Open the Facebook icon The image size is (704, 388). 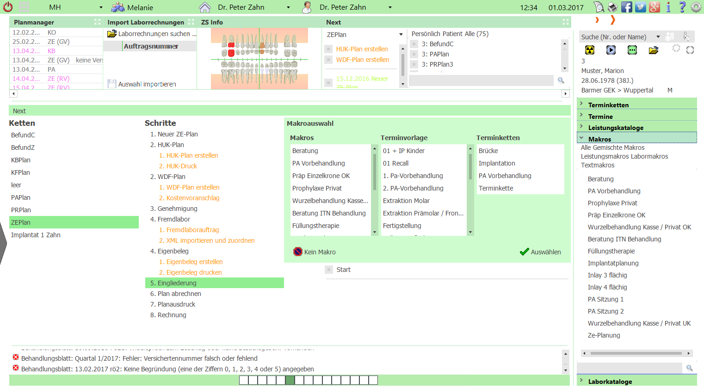(x=627, y=7)
